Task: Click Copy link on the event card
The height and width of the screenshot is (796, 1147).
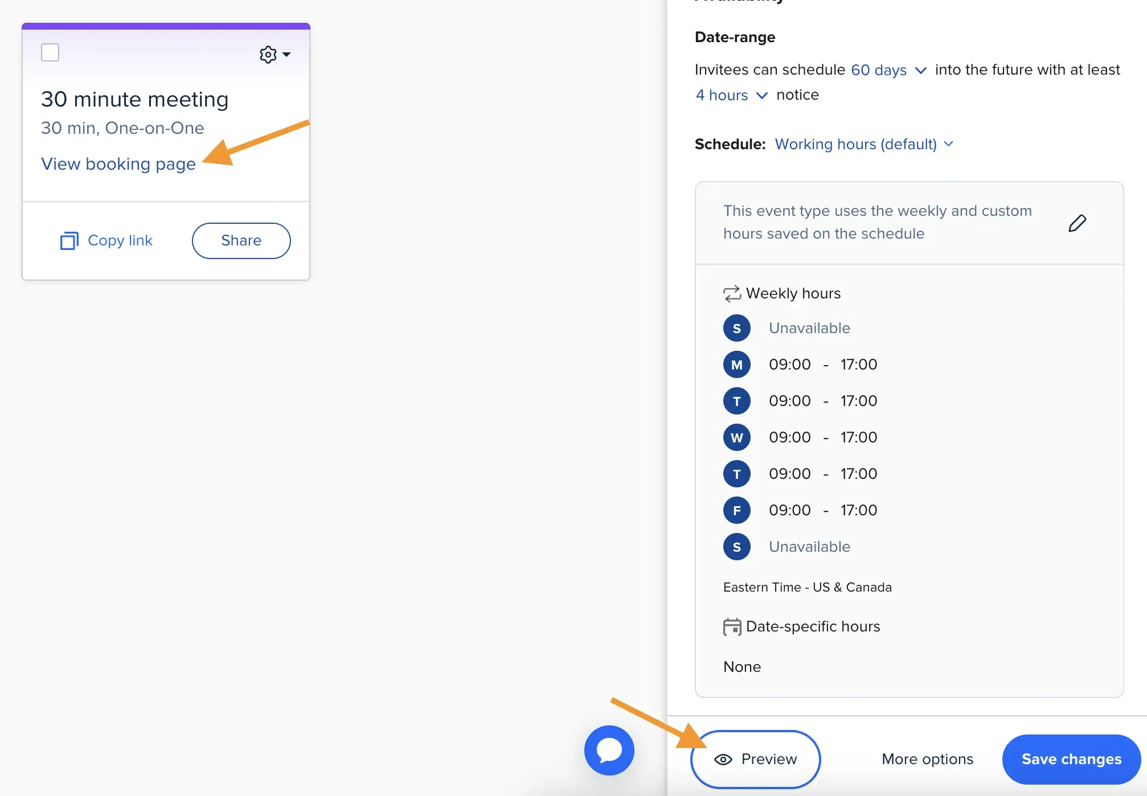Action: (106, 241)
